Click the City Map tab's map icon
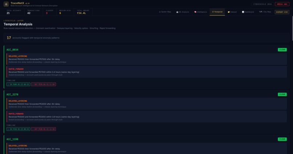Image resolution: width=293 pixels, height=154 pixels. pos(261,12)
